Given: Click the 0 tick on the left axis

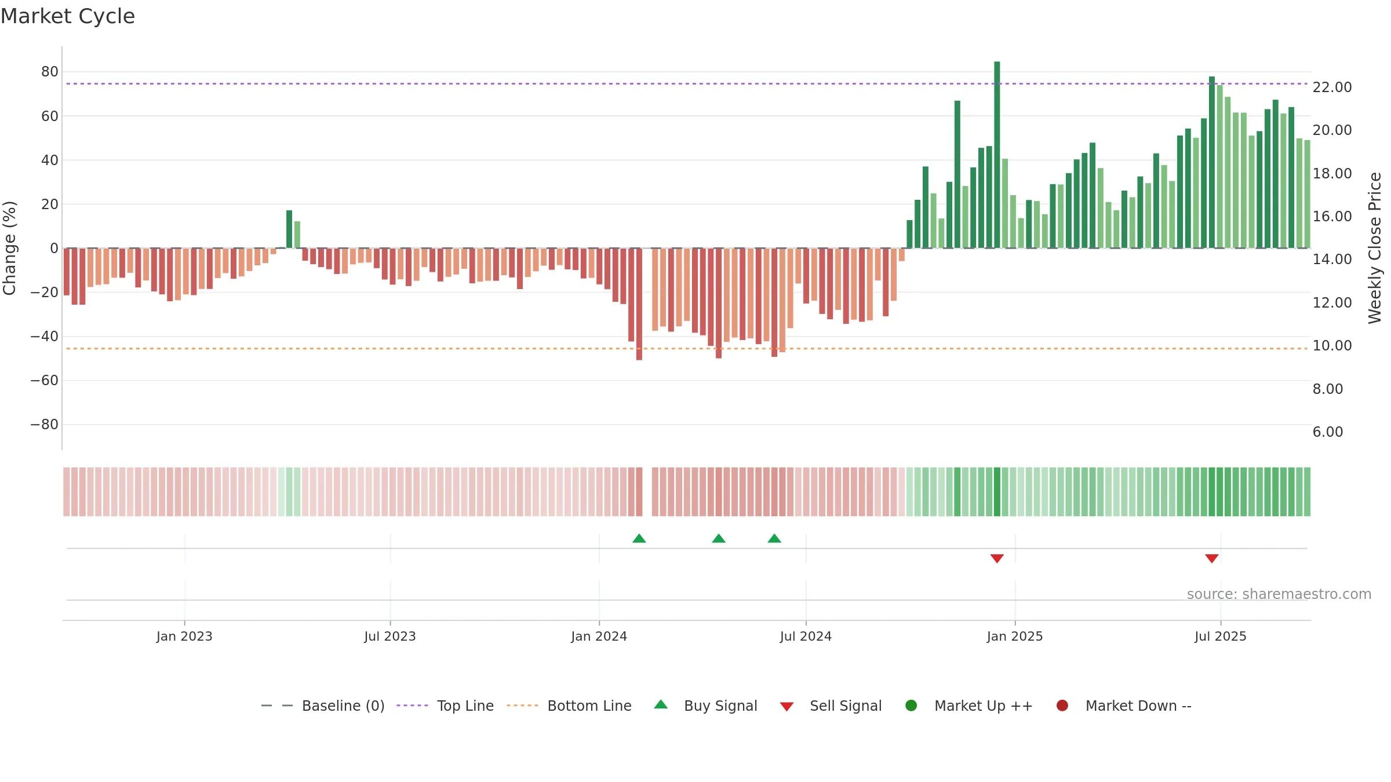Looking at the screenshot, I should point(54,249).
